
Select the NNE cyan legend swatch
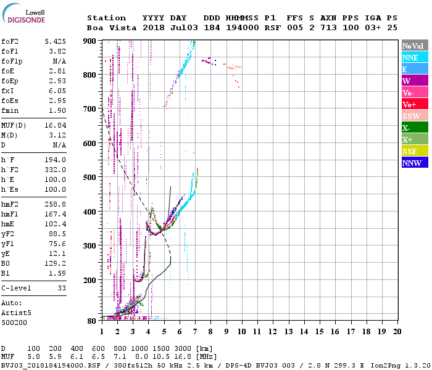tap(415, 57)
